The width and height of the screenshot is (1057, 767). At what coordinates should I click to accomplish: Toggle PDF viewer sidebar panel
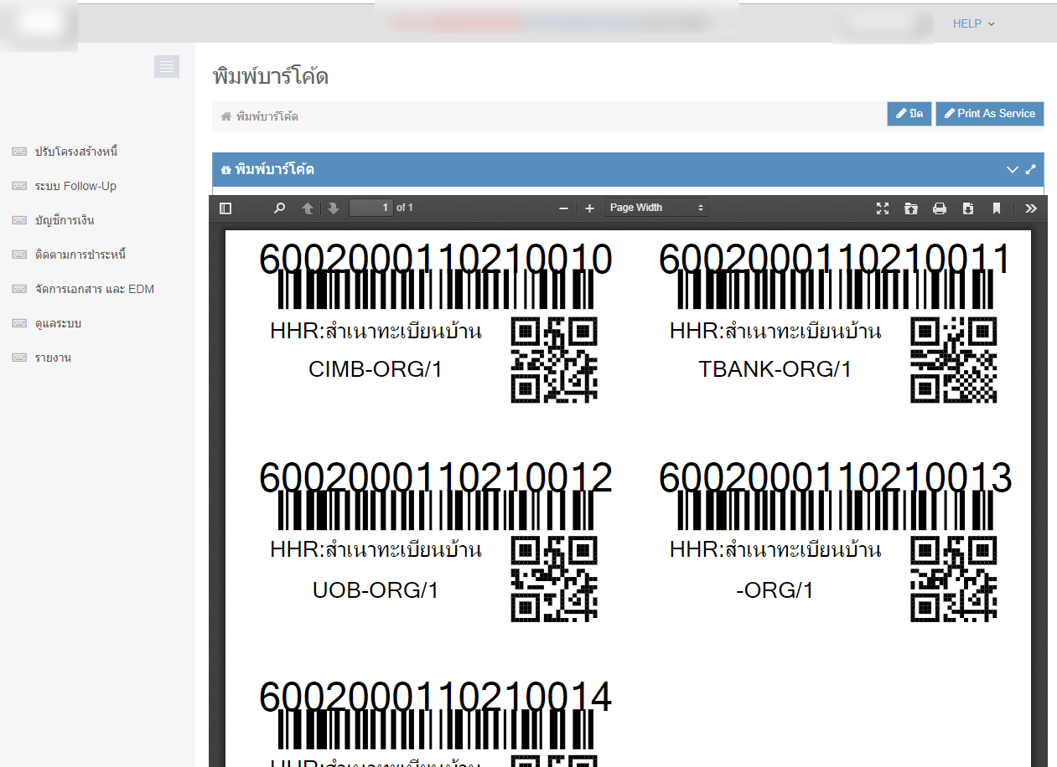click(x=225, y=208)
